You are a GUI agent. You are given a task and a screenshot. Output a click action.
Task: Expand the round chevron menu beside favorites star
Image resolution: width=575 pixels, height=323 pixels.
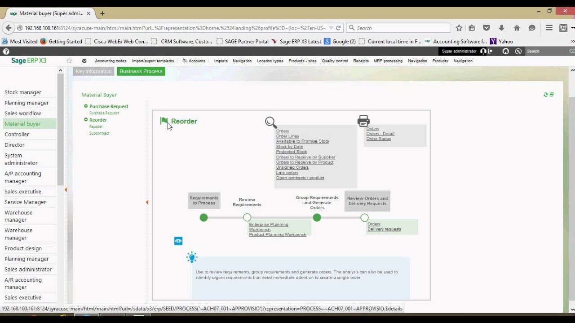tap(84, 61)
